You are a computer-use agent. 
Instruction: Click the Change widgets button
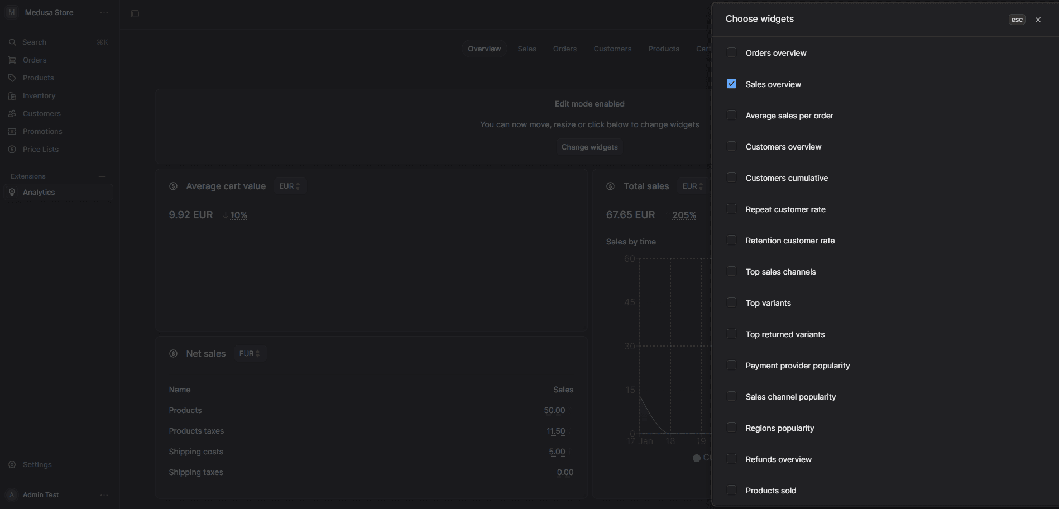pyautogui.click(x=589, y=147)
